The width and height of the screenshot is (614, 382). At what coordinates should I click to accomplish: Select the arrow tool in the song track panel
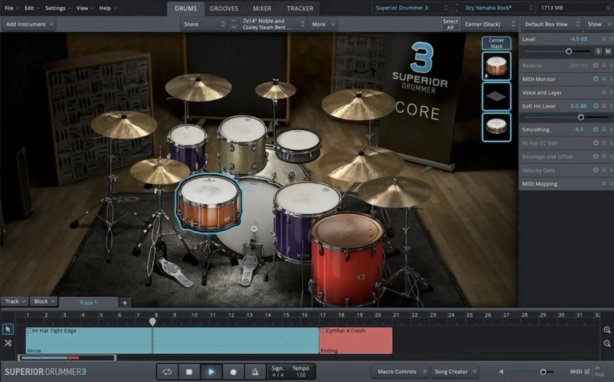tap(8, 329)
